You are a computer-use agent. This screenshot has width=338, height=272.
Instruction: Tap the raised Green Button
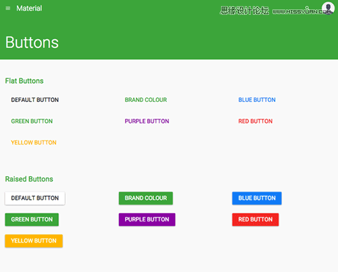click(32, 219)
